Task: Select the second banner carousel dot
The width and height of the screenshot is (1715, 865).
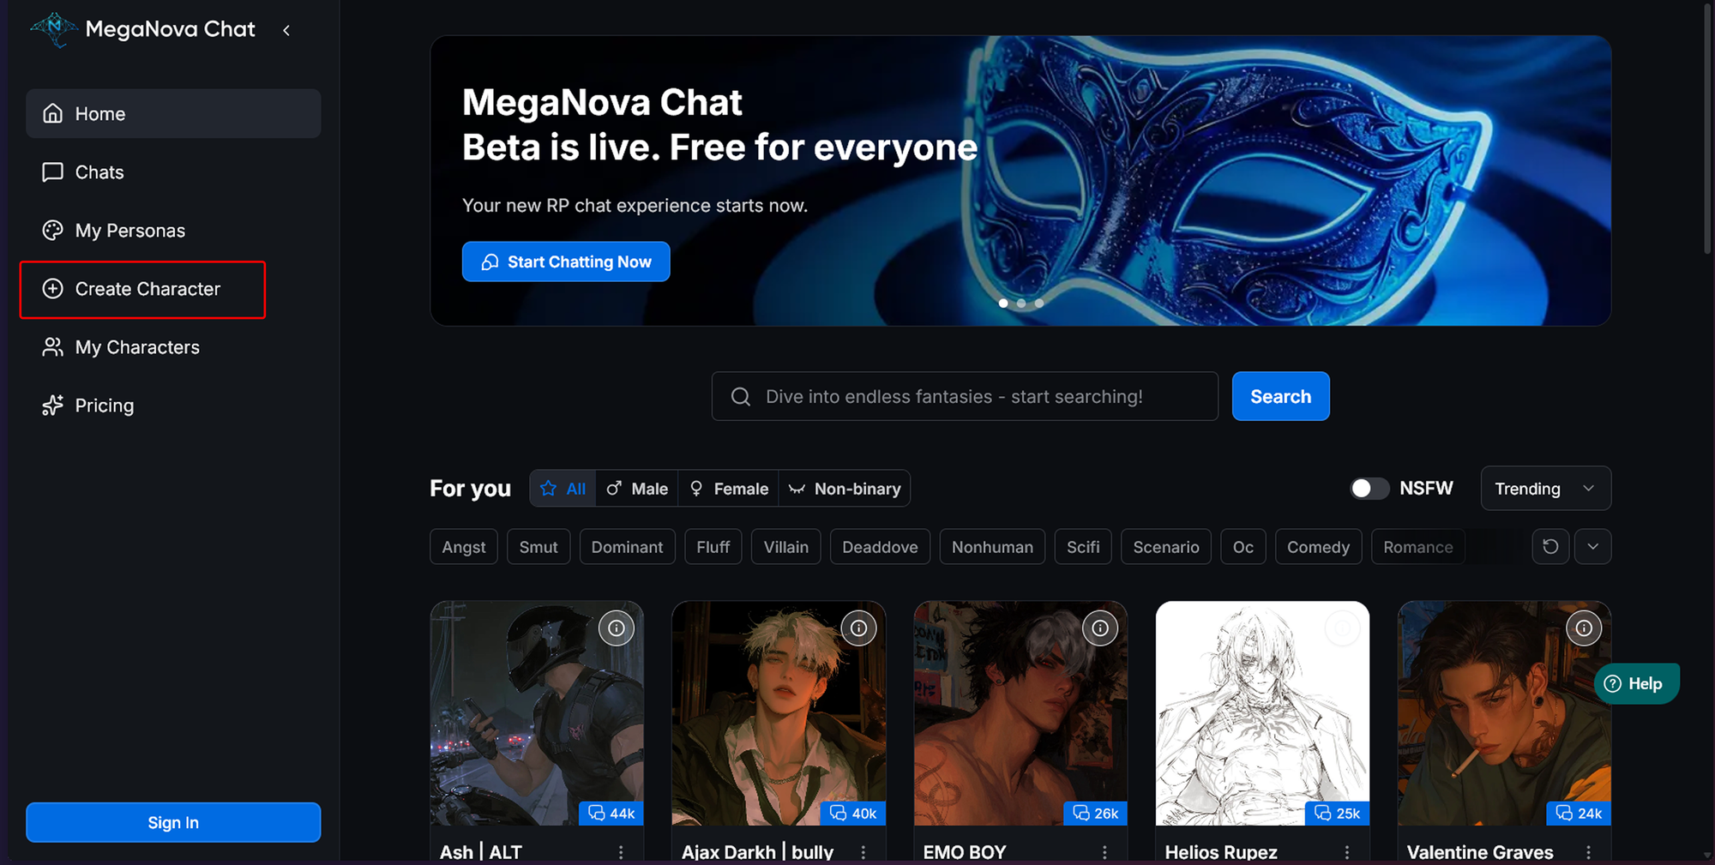Action: [1021, 303]
